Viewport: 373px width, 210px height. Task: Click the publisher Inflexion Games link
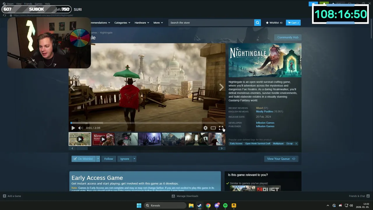coord(265,126)
